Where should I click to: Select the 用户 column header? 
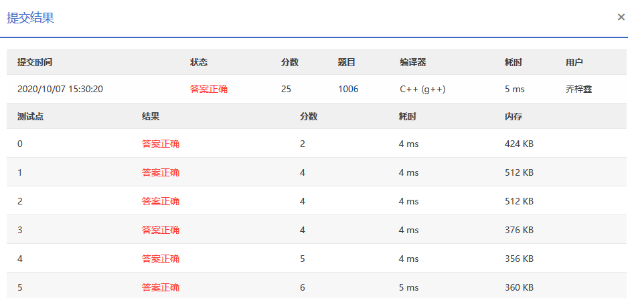click(x=574, y=62)
